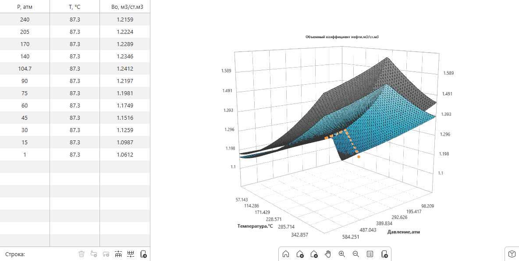Viewport: 519px width, 261px height.
Task: Click the remove saved view home-x icon
Action: pyautogui.click(x=314, y=254)
